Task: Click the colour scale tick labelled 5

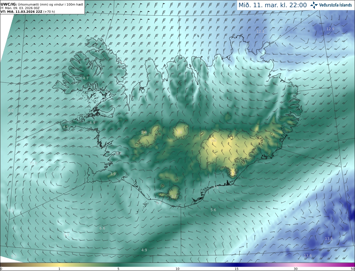Action: point(118,269)
